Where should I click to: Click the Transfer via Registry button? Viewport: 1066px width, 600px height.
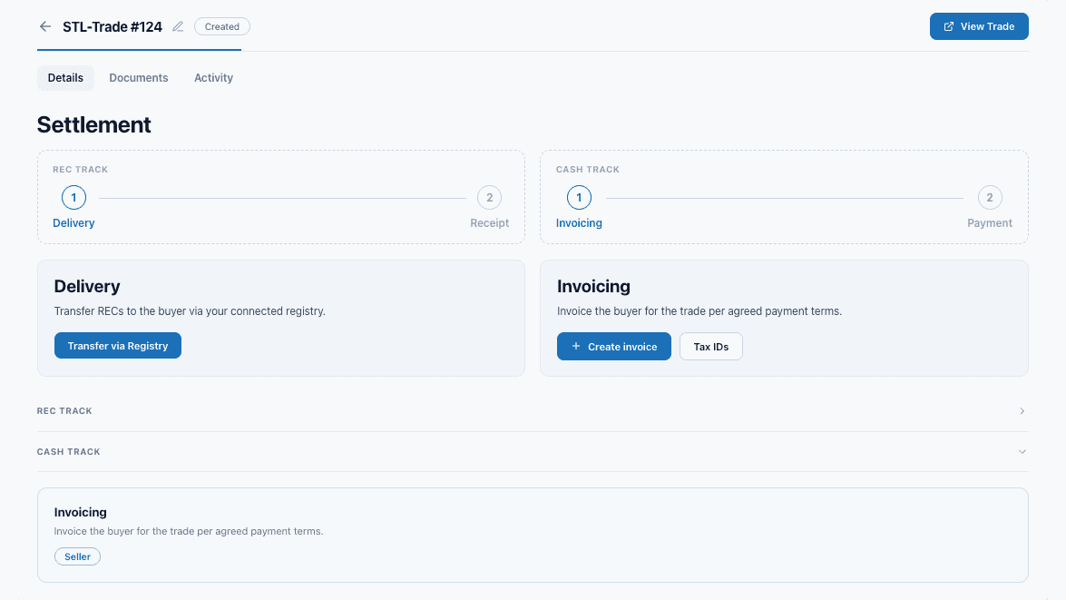(x=118, y=346)
